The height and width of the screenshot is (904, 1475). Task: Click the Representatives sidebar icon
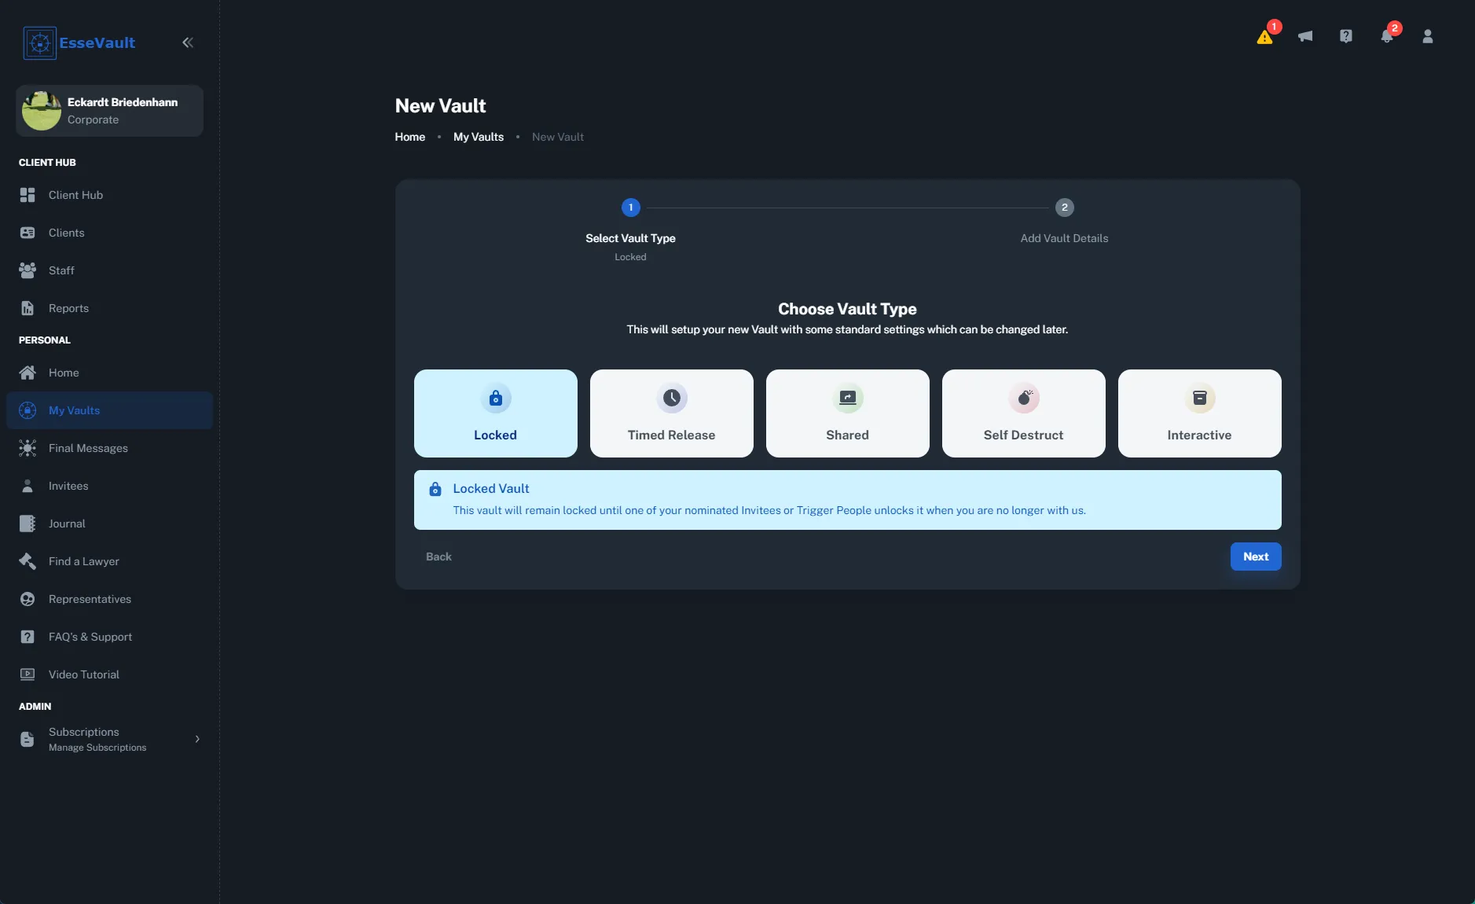coord(28,599)
